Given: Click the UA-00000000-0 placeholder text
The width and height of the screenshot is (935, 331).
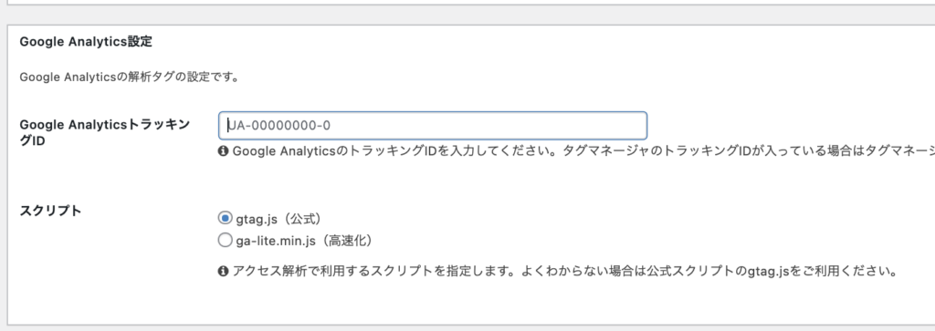Looking at the screenshot, I should 279,126.
